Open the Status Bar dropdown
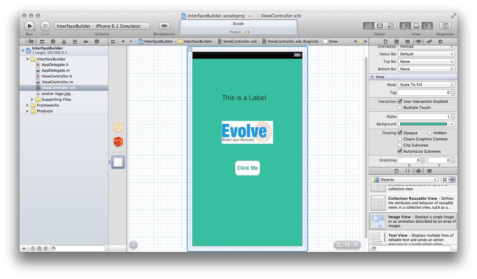 pos(426,54)
